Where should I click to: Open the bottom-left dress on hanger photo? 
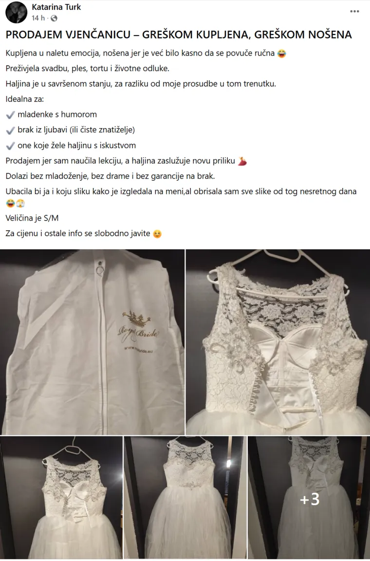pos(61,497)
